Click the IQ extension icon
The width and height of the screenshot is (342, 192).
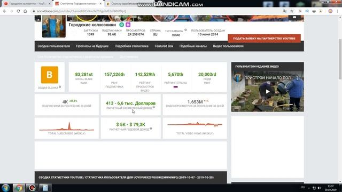(x=307, y=11)
